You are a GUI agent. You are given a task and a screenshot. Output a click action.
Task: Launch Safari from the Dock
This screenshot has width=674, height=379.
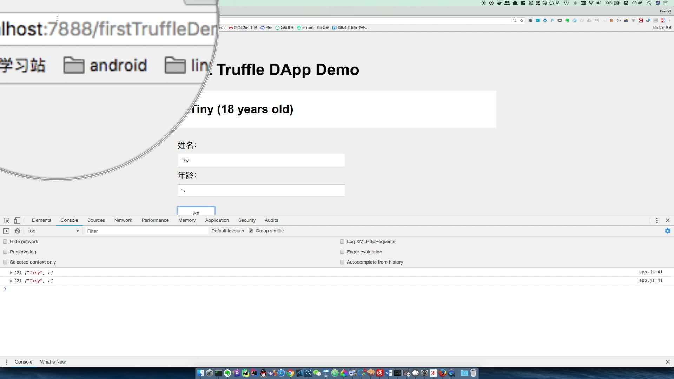point(281,373)
